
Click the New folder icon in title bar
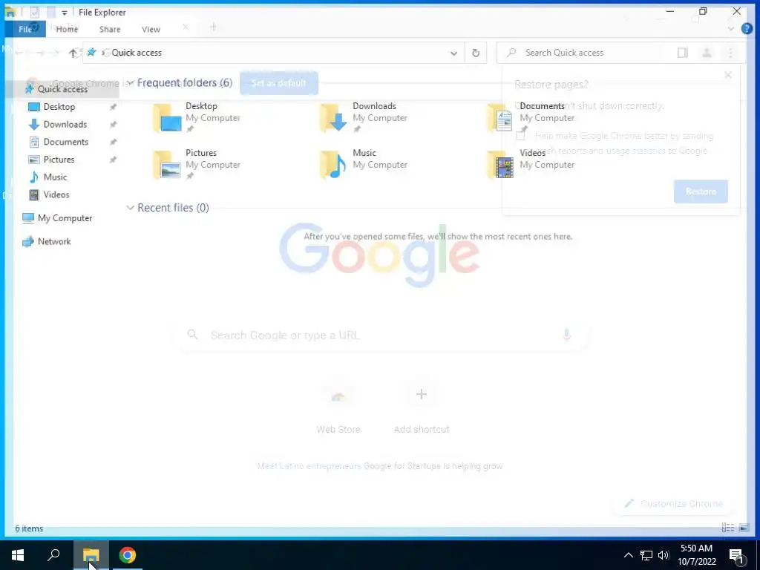click(x=51, y=12)
